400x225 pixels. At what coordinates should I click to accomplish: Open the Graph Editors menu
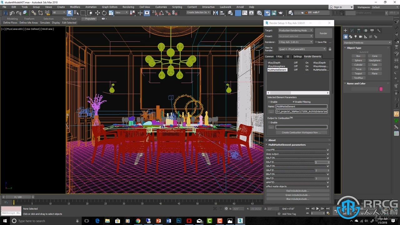point(109,7)
